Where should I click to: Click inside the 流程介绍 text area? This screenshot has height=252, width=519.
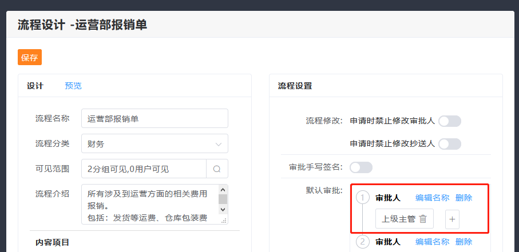150,204
